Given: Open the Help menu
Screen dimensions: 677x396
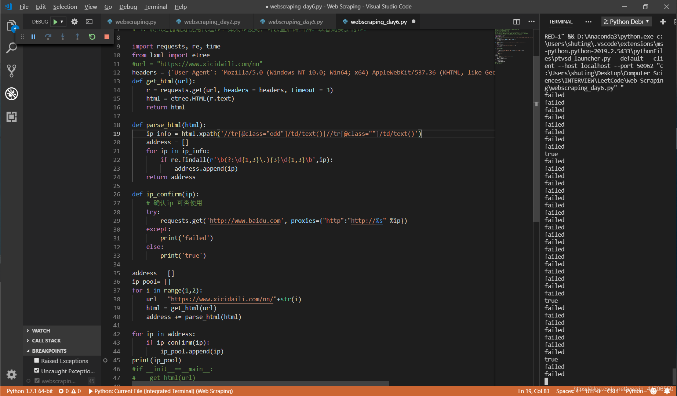Looking at the screenshot, I should pos(181,7).
